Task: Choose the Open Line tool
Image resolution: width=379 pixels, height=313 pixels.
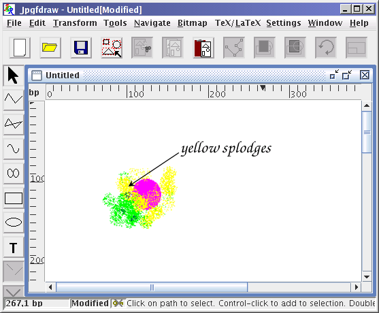Action: [x=14, y=100]
